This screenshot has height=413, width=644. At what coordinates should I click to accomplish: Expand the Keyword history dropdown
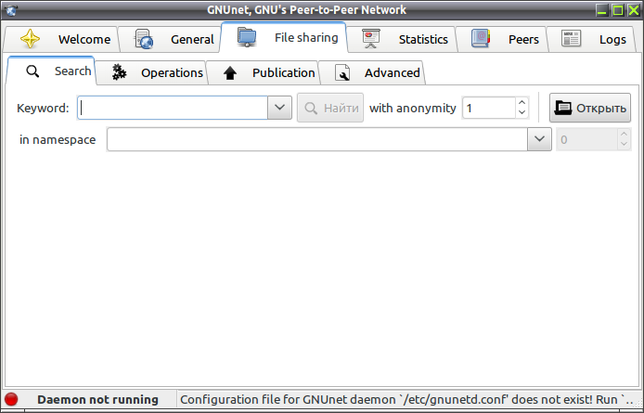(x=279, y=108)
